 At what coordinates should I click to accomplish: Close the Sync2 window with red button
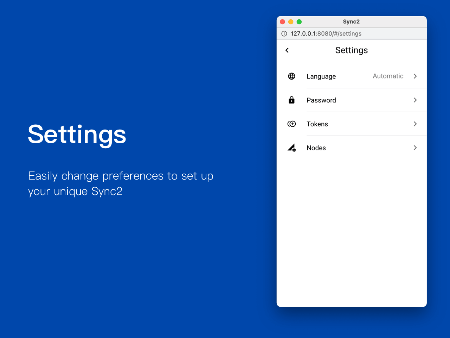point(282,22)
